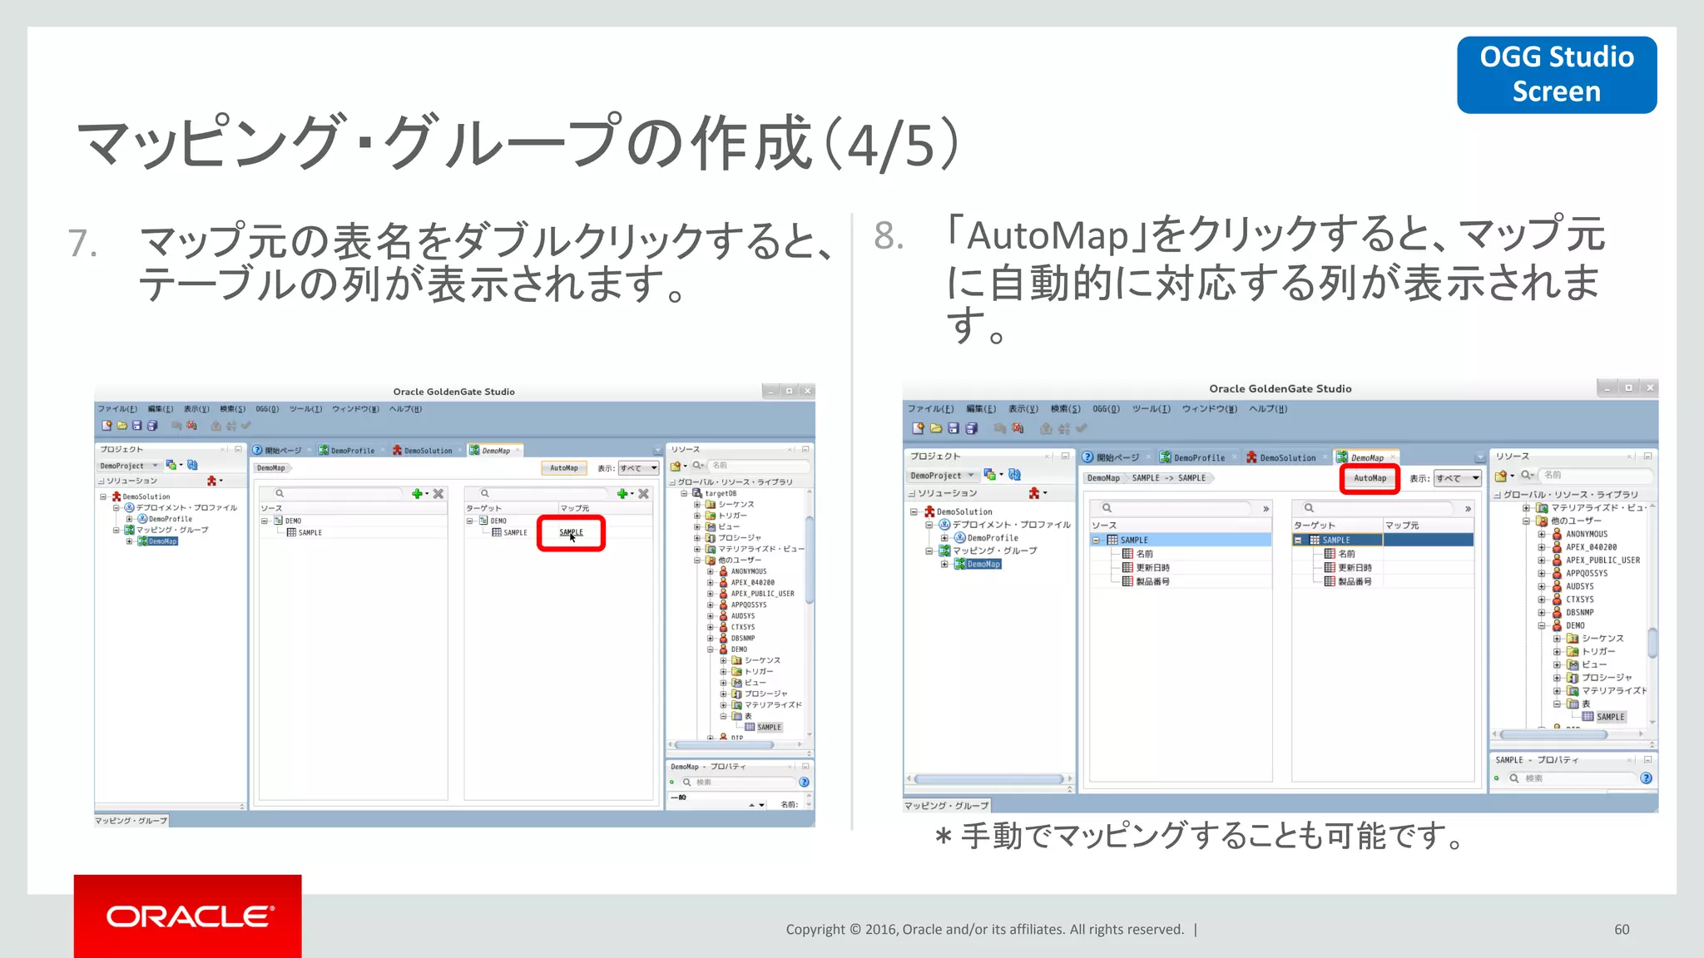
Task: Open the すべて display dropdown in left window
Action: [x=638, y=468]
